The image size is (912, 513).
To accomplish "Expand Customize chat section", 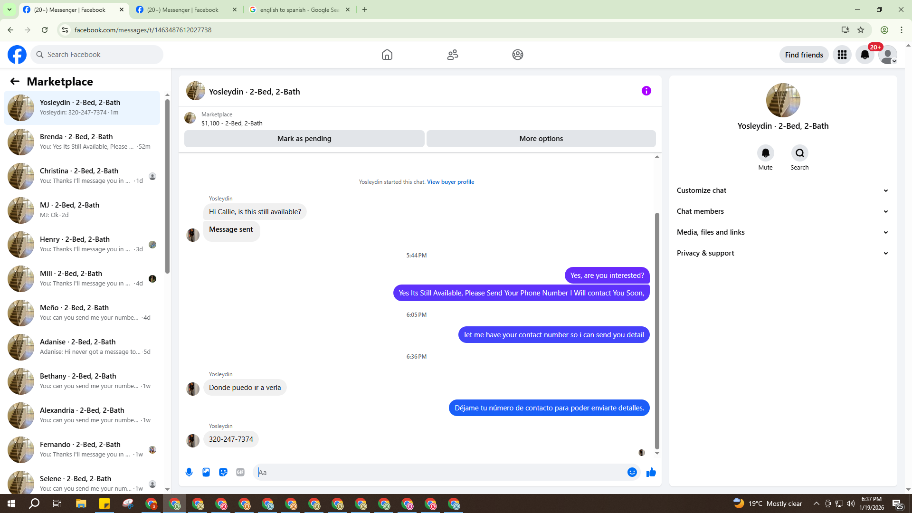I will point(782,190).
